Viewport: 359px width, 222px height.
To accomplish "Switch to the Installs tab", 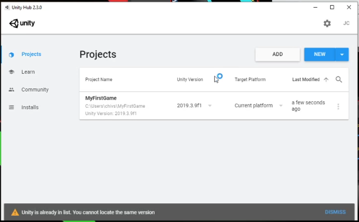I will [30, 107].
